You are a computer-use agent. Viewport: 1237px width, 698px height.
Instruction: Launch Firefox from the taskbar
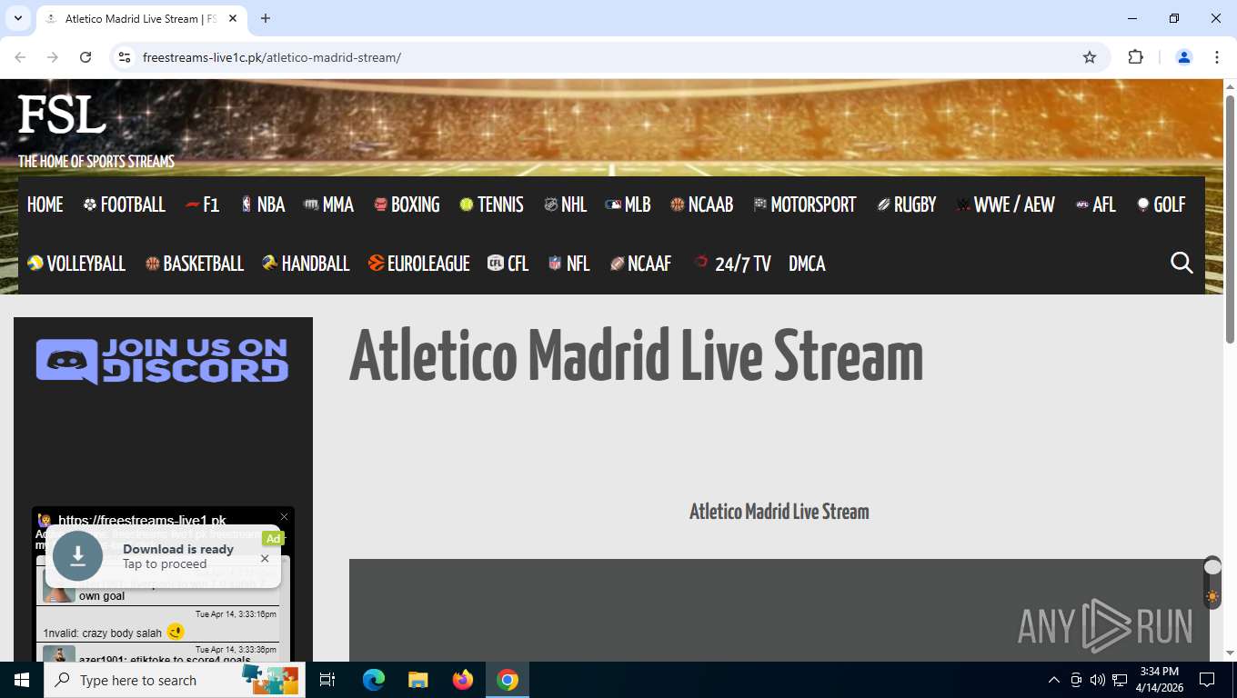click(x=463, y=680)
